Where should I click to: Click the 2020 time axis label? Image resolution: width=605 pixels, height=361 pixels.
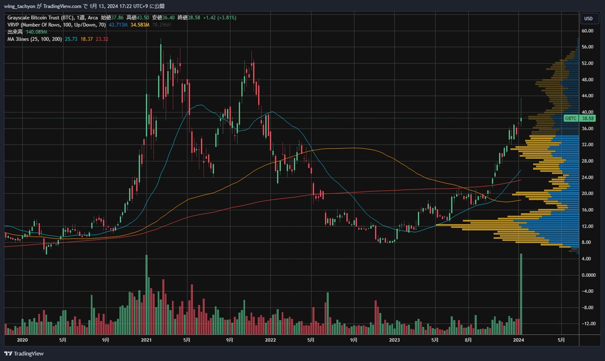23,340
